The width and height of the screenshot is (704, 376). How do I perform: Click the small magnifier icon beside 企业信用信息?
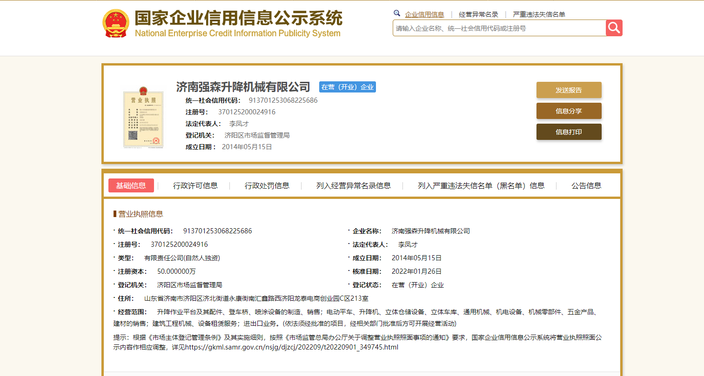pyautogui.click(x=397, y=13)
